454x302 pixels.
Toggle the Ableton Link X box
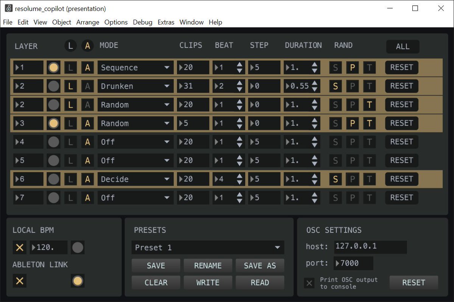click(20, 281)
